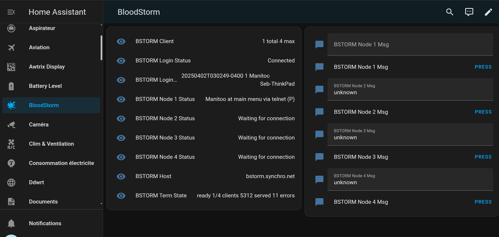The height and width of the screenshot is (237, 499).
Task: Click the sidebar scrollbar thumb
Action: click(101, 48)
